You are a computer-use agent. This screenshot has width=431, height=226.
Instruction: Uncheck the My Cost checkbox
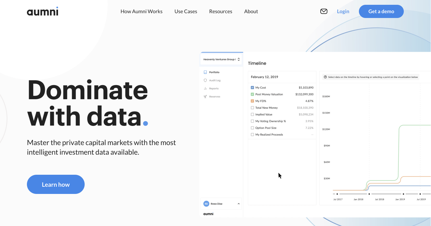(x=252, y=87)
